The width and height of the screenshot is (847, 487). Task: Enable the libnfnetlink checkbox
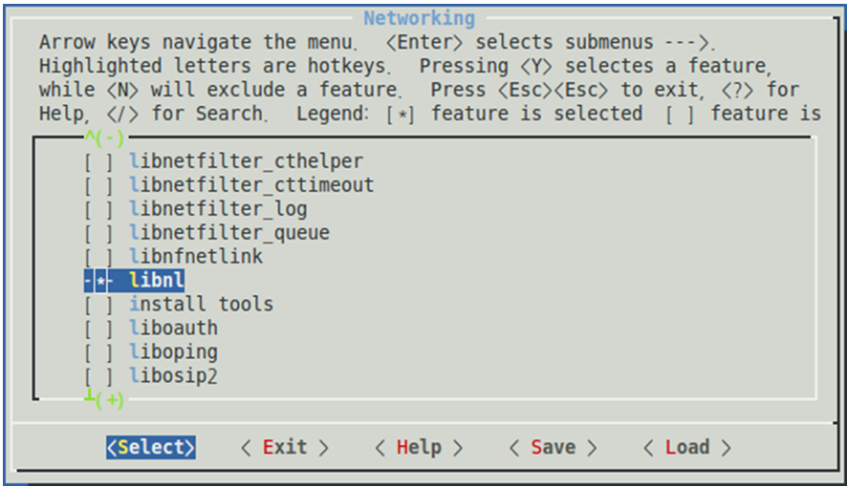coord(98,257)
